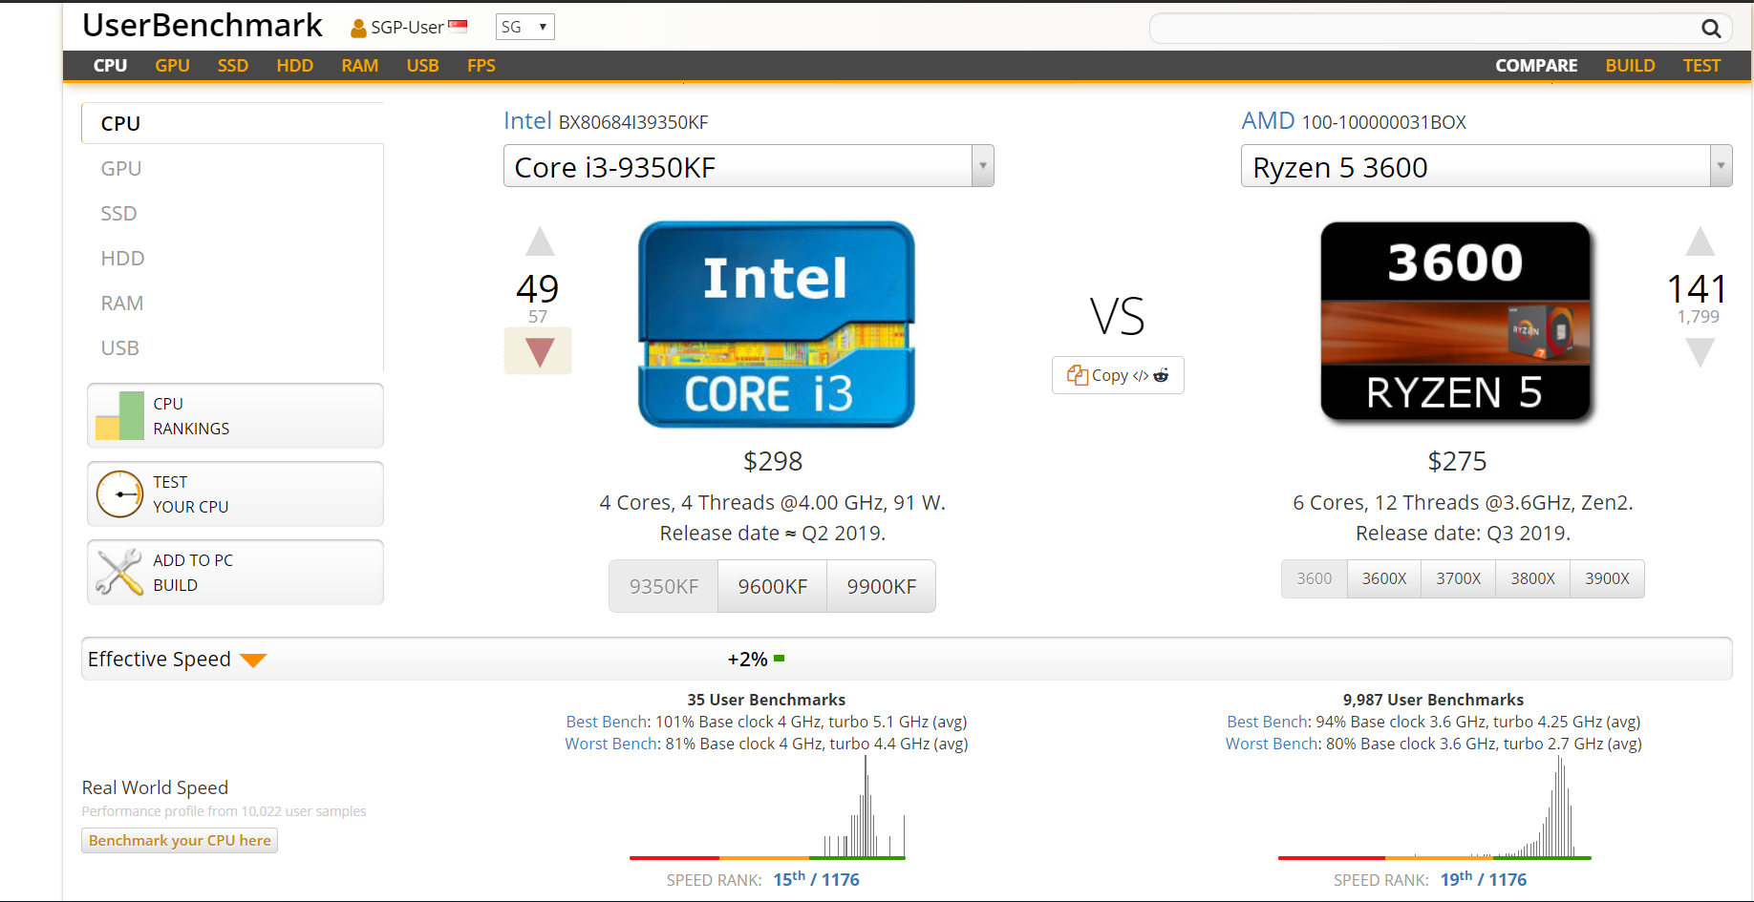Click the Test Your CPU button
This screenshot has width=1754, height=902.
[235, 494]
